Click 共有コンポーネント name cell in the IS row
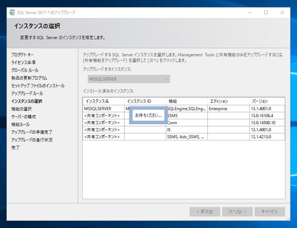The height and width of the screenshot is (228, 297). tap(103, 130)
